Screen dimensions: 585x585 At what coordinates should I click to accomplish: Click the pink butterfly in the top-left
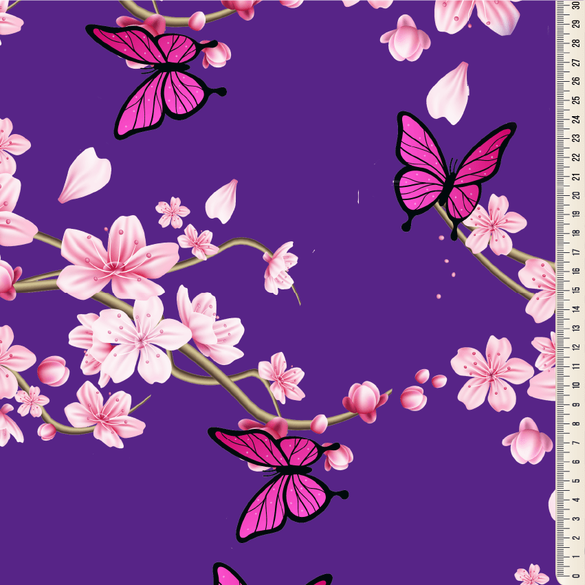coord(159,77)
